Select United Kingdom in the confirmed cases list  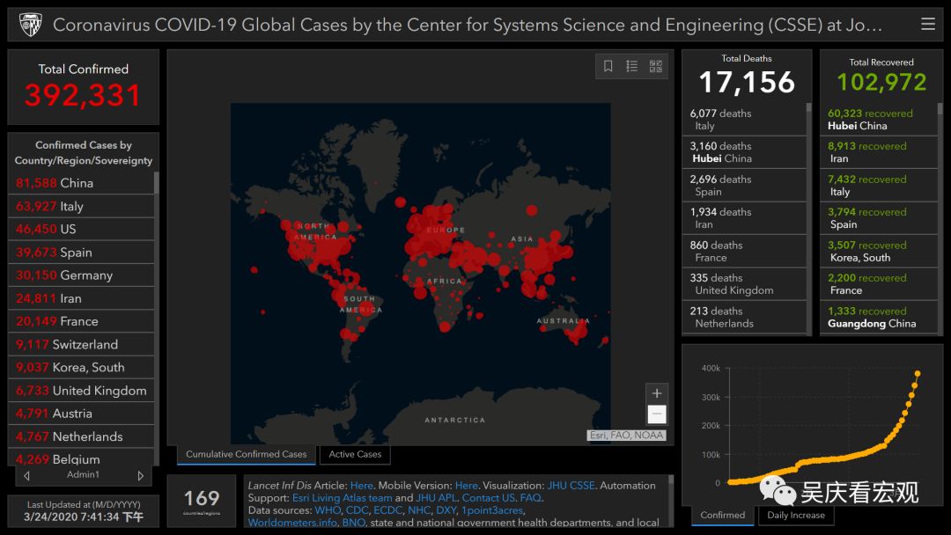pos(81,390)
